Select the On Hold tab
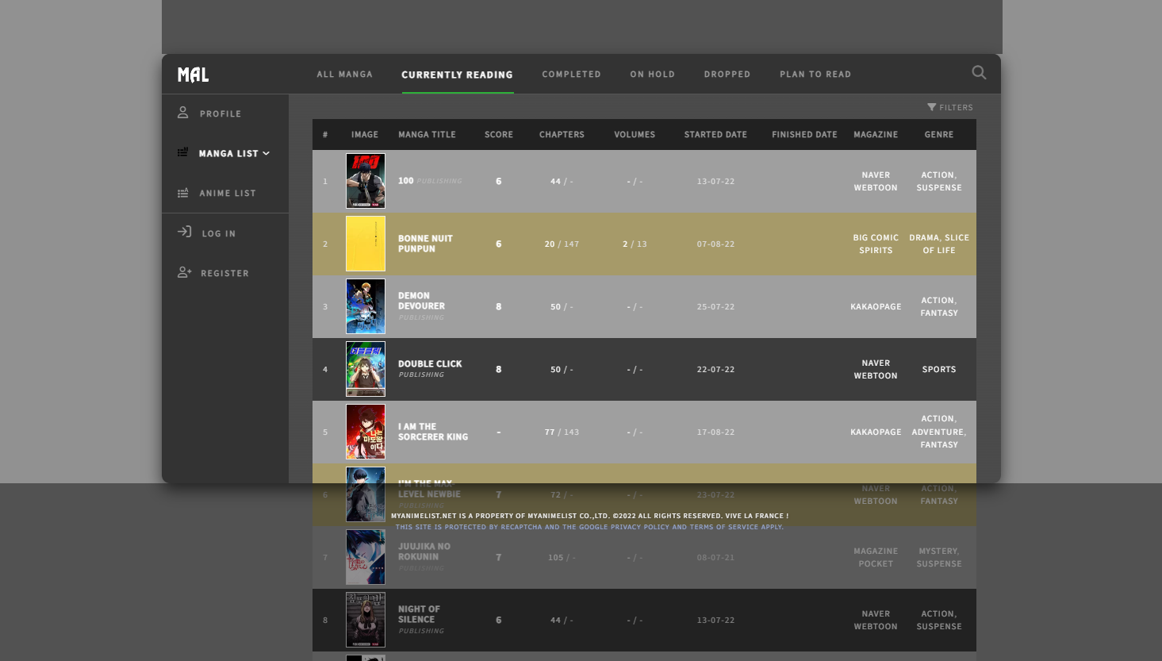Viewport: 1162px width, 661px height. click(652, 75)
